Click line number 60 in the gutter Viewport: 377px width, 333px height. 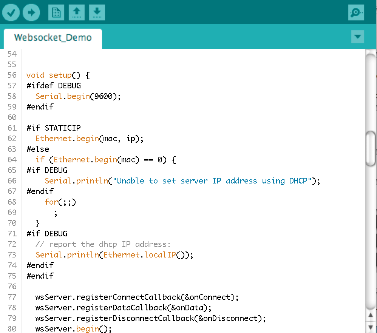tap(12, 117)
